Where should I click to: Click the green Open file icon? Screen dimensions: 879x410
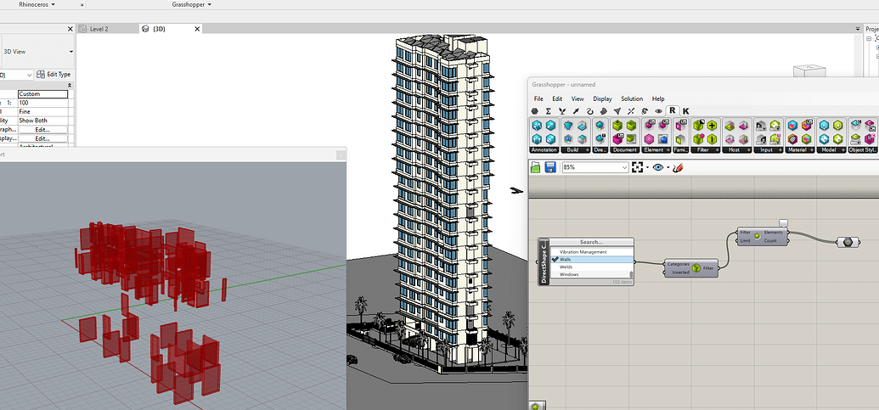coord(536,167)
